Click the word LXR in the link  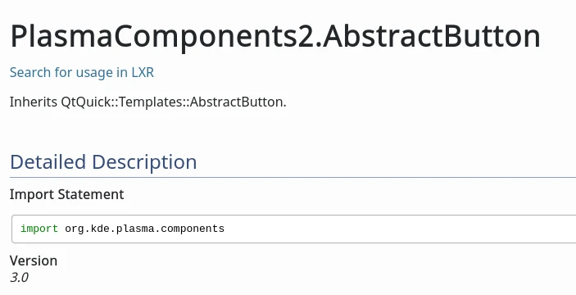143,72
